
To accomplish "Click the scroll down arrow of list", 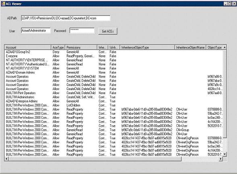I will coord(225,154).
